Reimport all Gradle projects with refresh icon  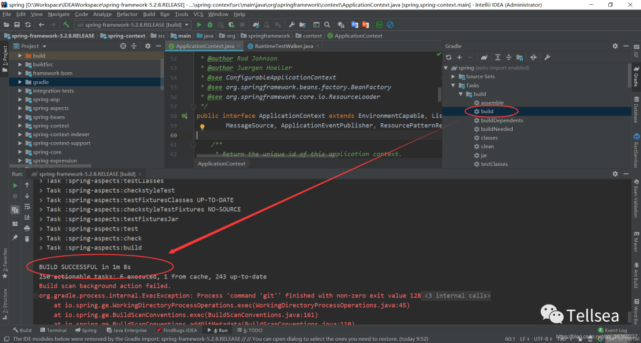pyautogui.click(x=449, y=57)
